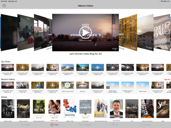Select the carousel card showing duration 12:29
171x128 pixels.
click(x=162, y=32)
